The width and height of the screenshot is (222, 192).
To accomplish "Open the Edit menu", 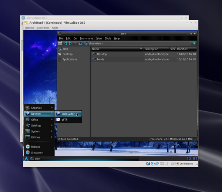I will [68, 38].
